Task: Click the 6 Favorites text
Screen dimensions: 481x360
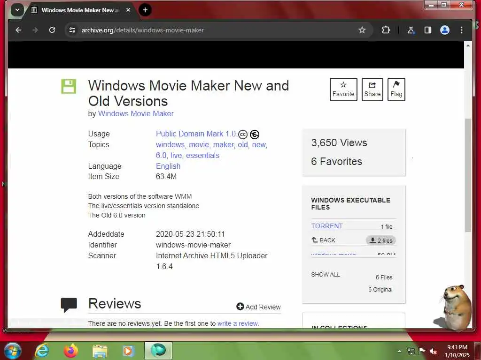Action: pyautogui.click(x=336, y=161)
